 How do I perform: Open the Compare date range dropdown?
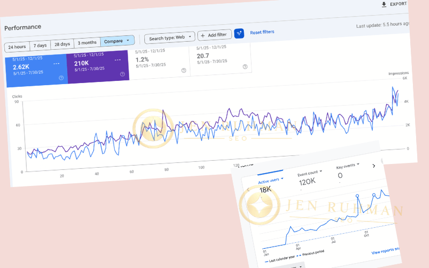(x=117, y=41)
